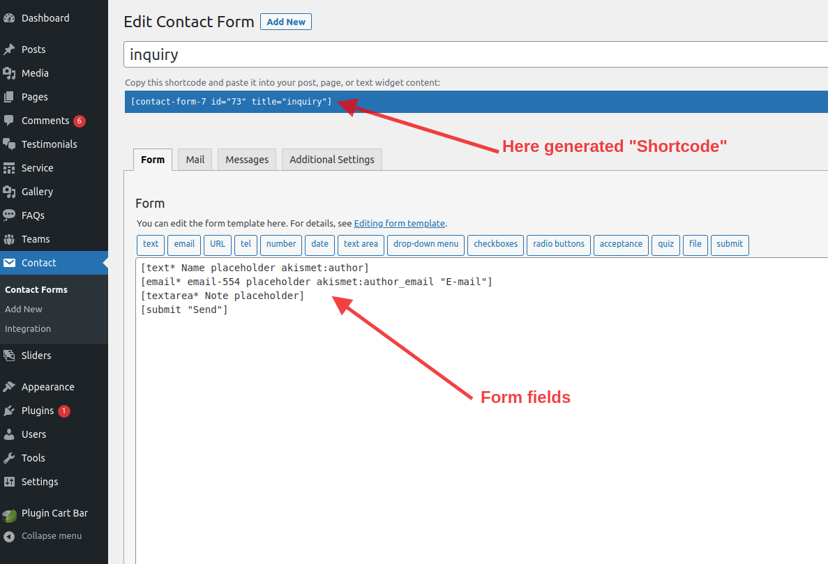
Task: Open the Contact Forms submenu item
Action: pos(36,289)
